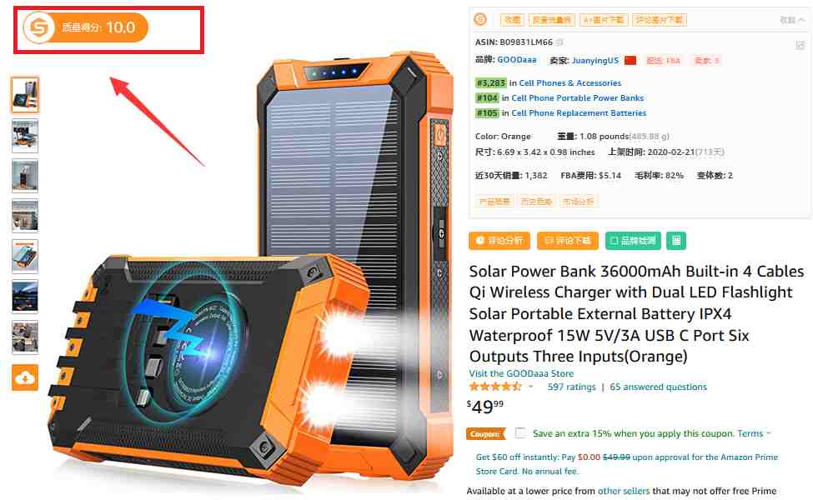Viewport: 813px width, 500px height.
Task: Open the Cell Phone Portable Power Banks category link
Action: pyautogui.click(x=578, y=98)
